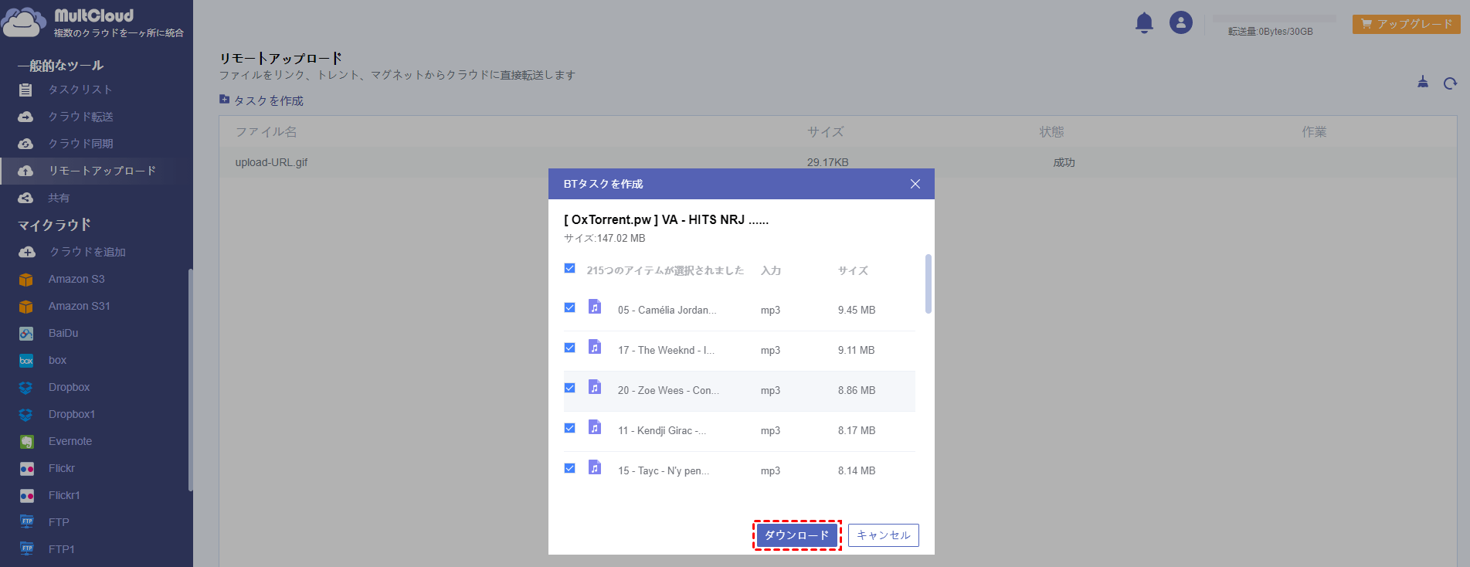This screenshot has width=1470, height=567.
Task: Click the キャンセル button
Action: [x=884, y=535]
